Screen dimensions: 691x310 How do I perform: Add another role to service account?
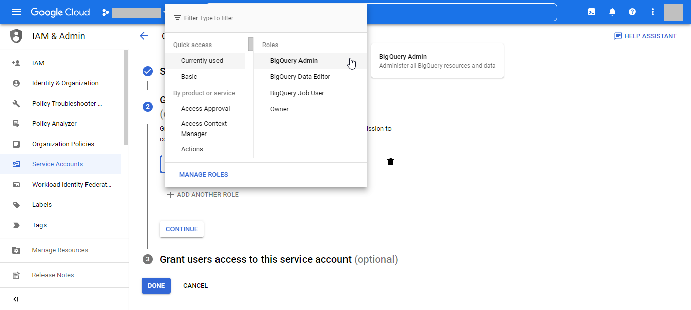pos(203,195)
